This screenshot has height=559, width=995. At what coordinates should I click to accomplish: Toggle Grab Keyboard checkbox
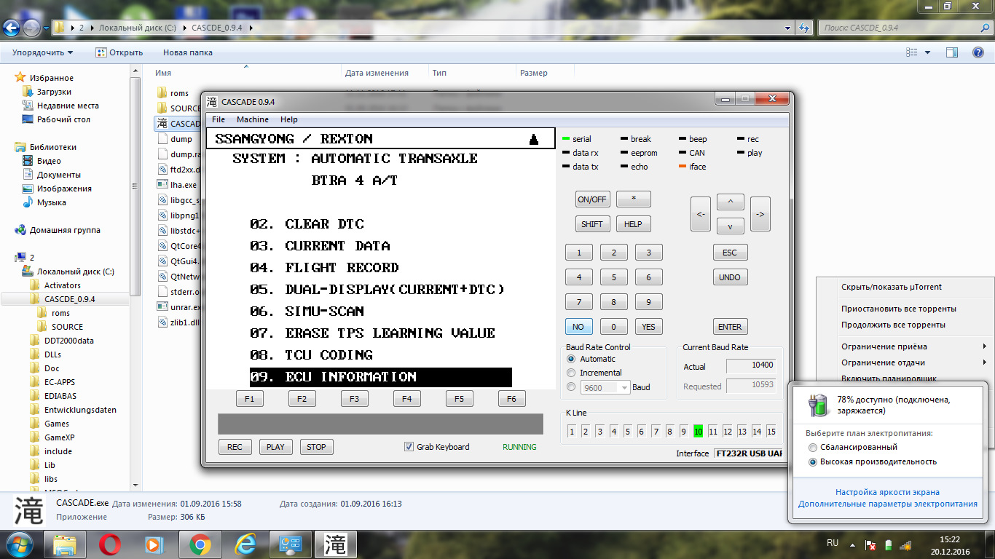point(409,447)
